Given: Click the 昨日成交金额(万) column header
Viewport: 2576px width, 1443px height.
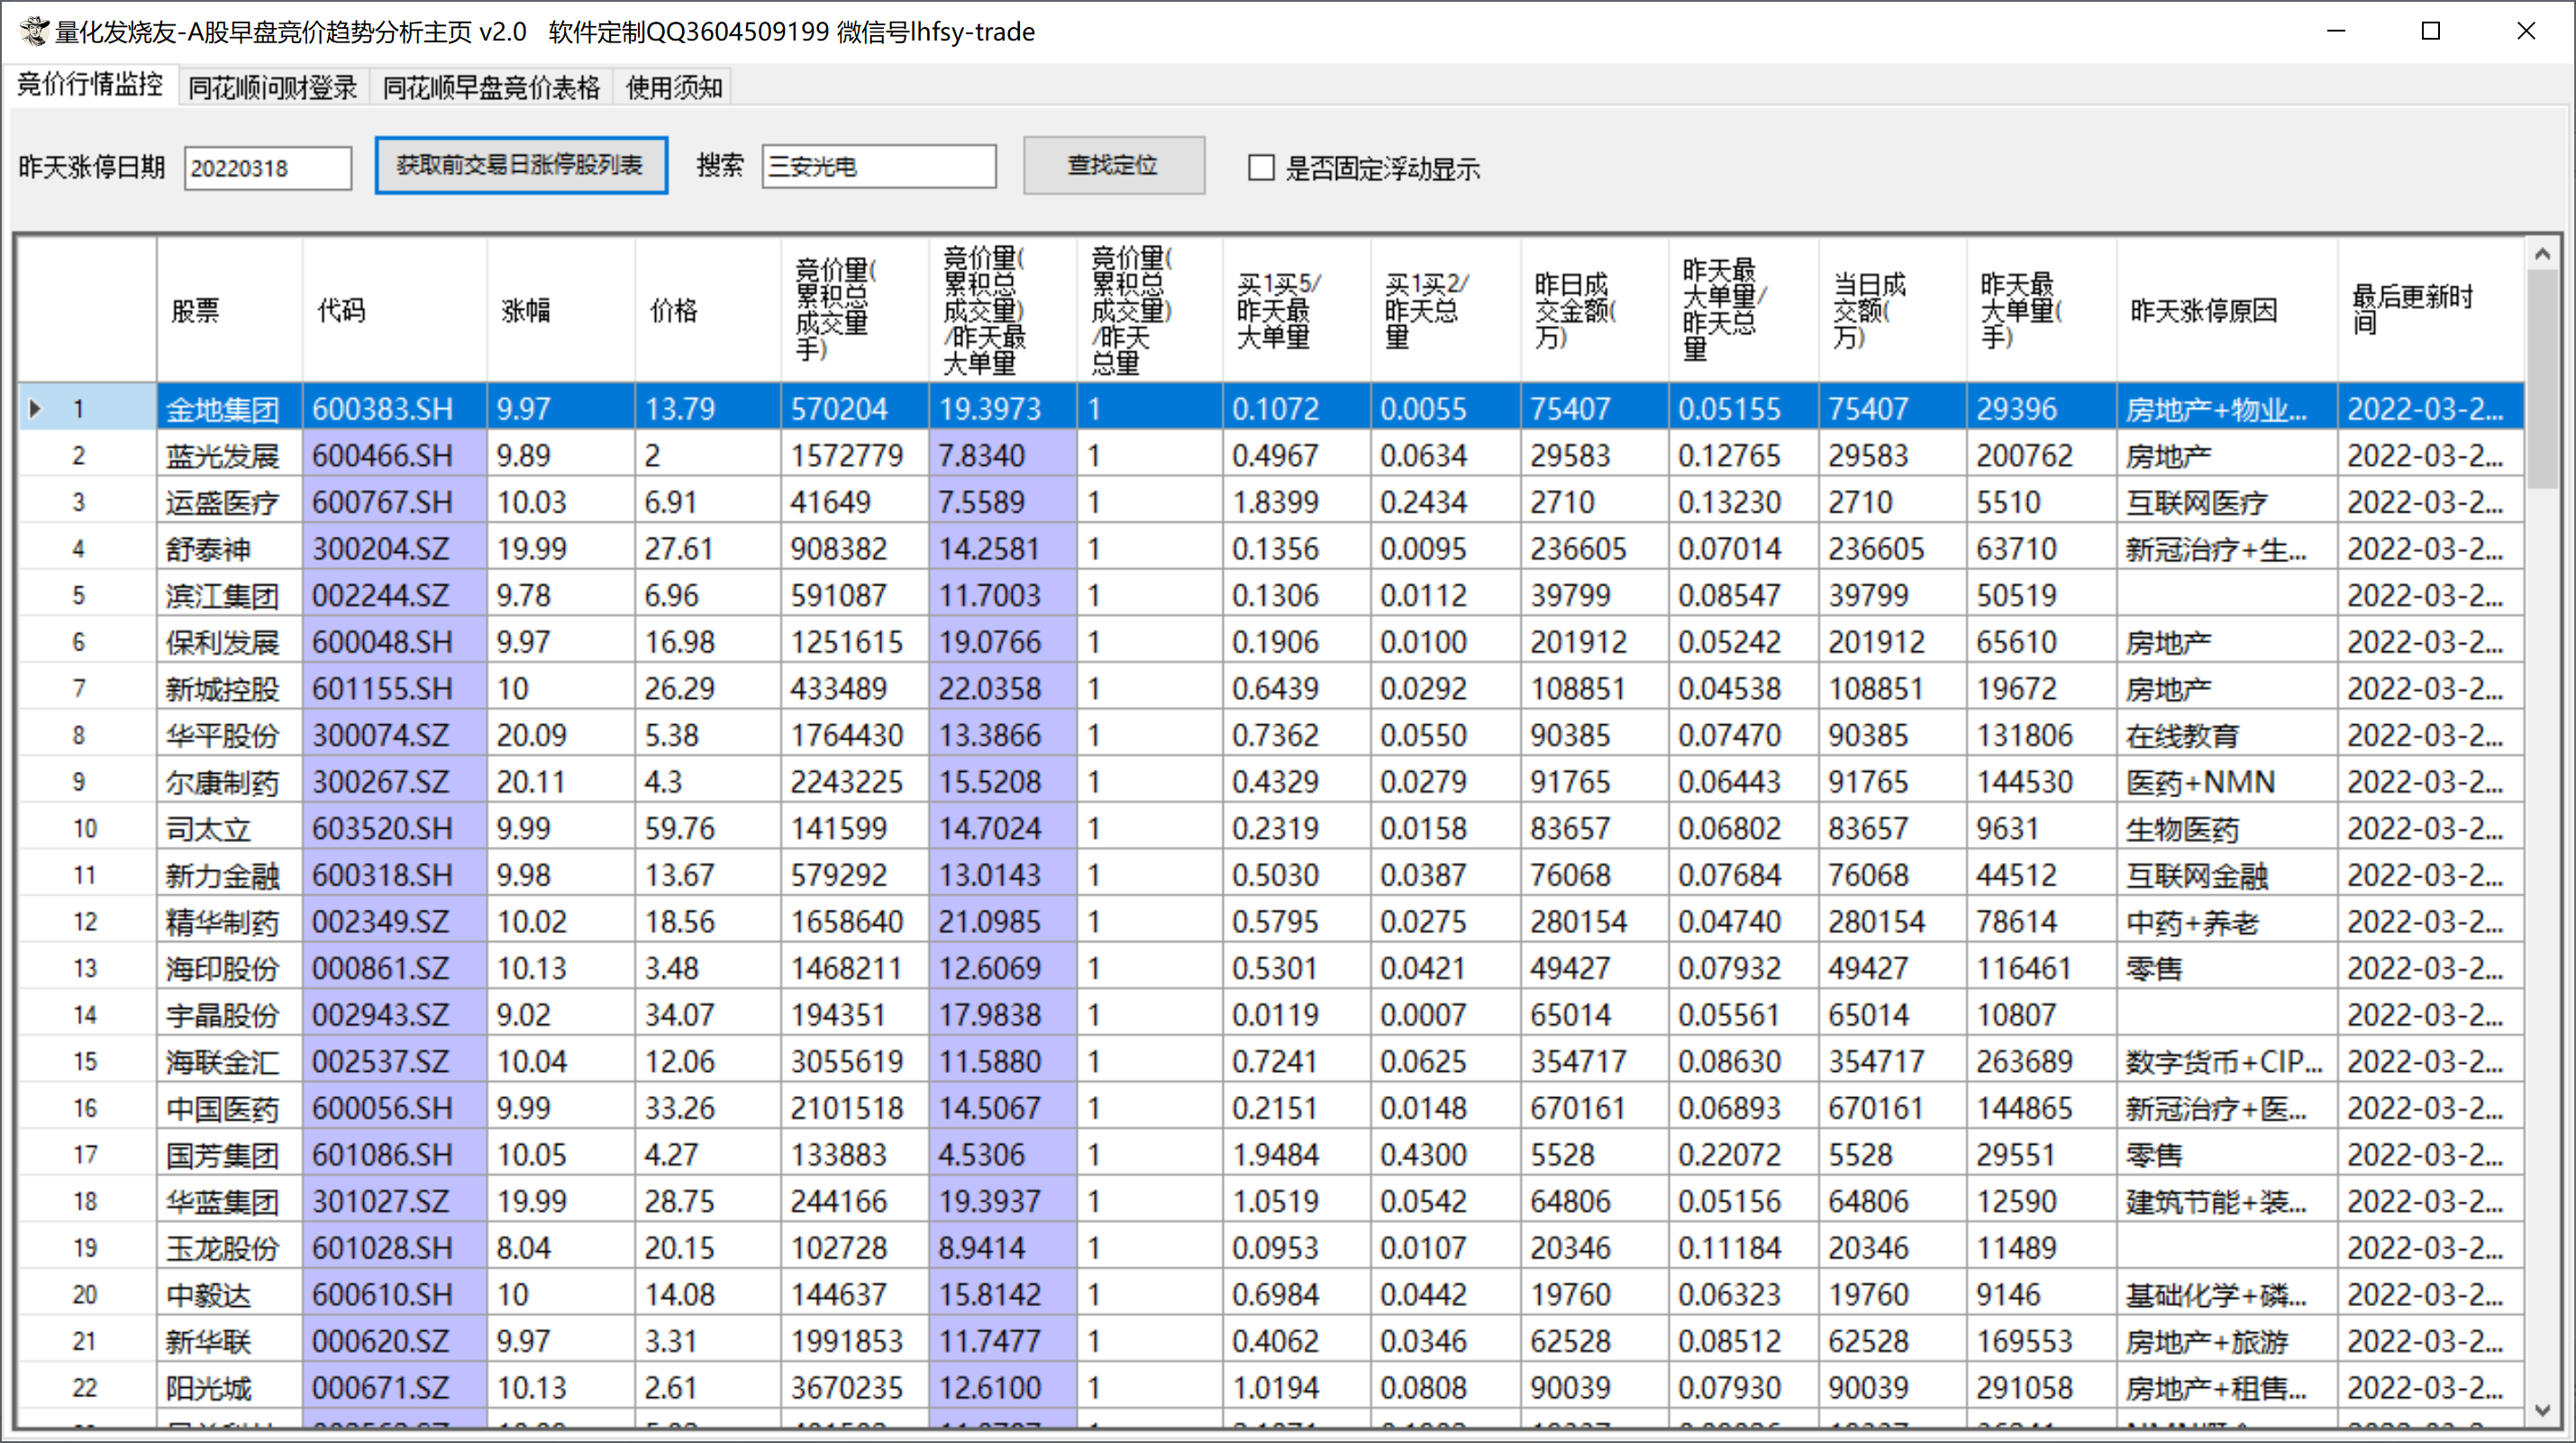Looking at the screenshot, I should point(1594,310).
